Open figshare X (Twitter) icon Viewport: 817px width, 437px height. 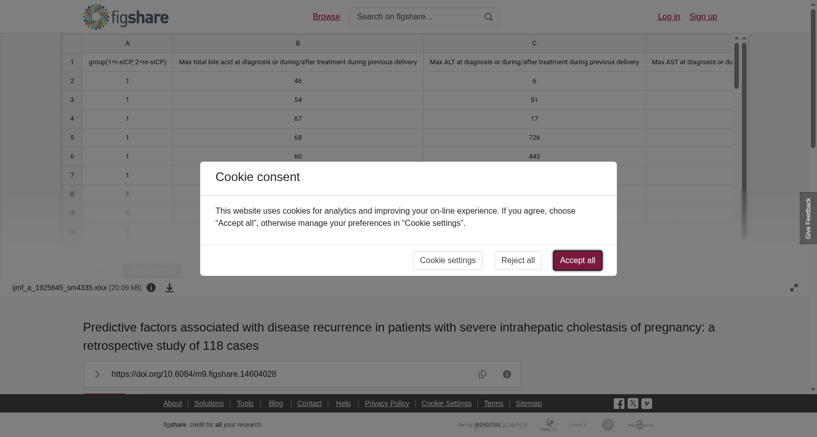633,403
